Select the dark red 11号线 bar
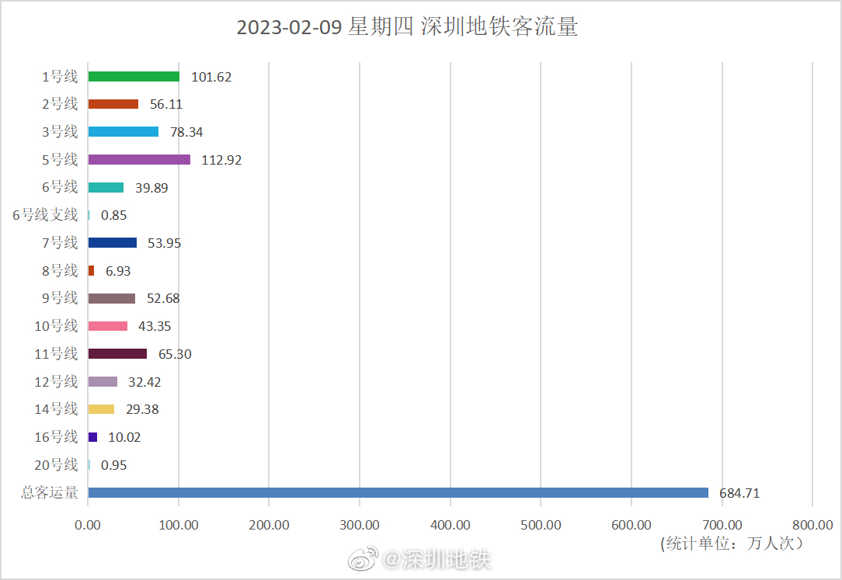842x580 pixels. click(x=118, y=353)
